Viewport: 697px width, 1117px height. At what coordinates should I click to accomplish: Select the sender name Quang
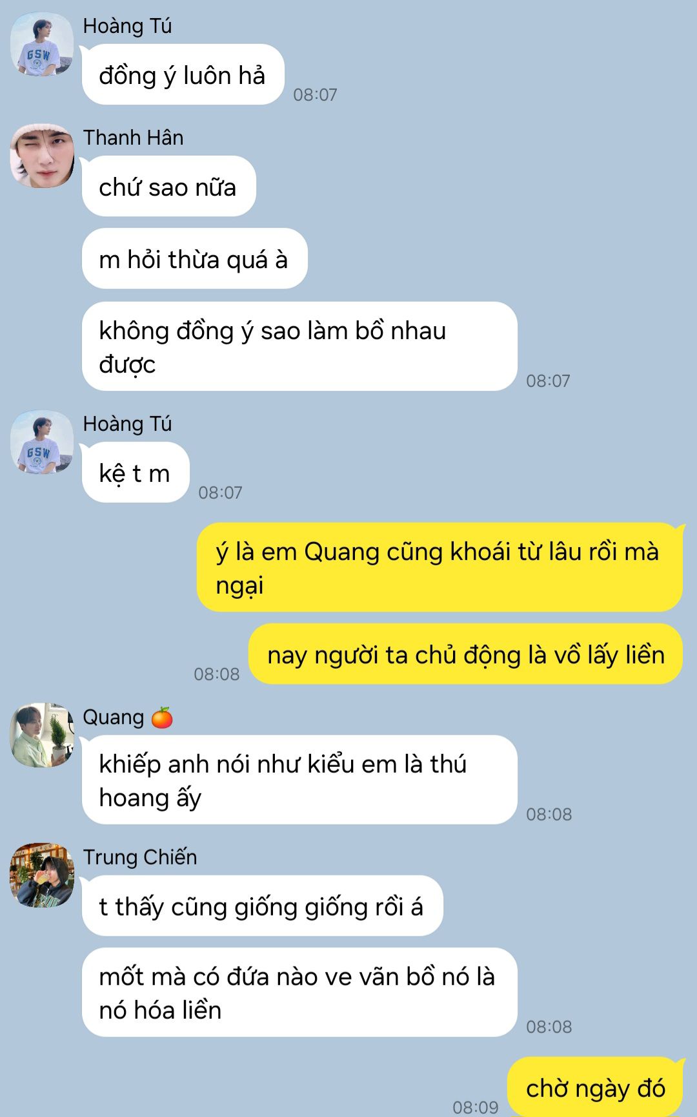pos(114,717)
